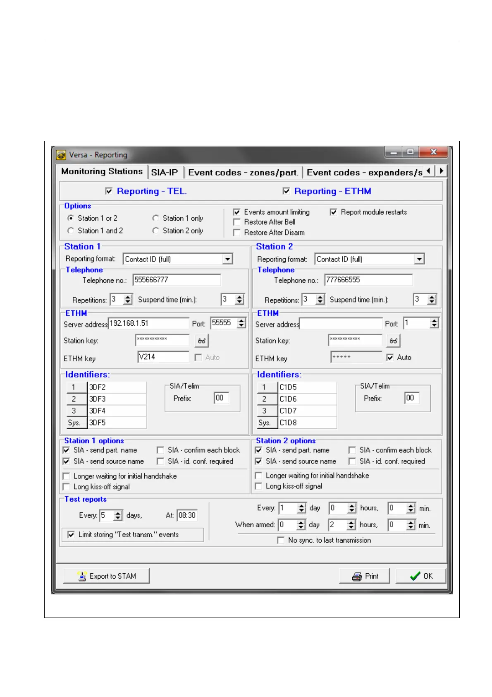The height and width of the screenshot is (697, 492).
Task: Expand Station 2 Reporting format dropdown
Action: coord(419,259)
